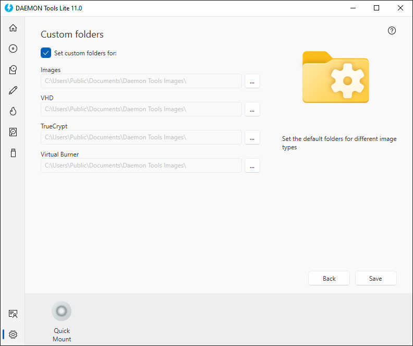Click into the TrueCrypt folder path field
The width and height of the screenshot is (413, 346).
pyautogui.click(x=141, y=137)
